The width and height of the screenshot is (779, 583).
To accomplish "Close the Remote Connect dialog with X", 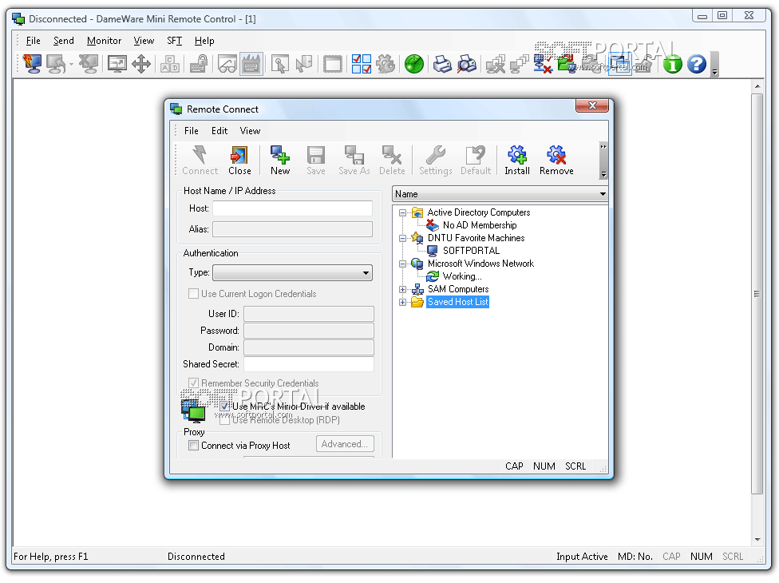I will coord(592,105).
